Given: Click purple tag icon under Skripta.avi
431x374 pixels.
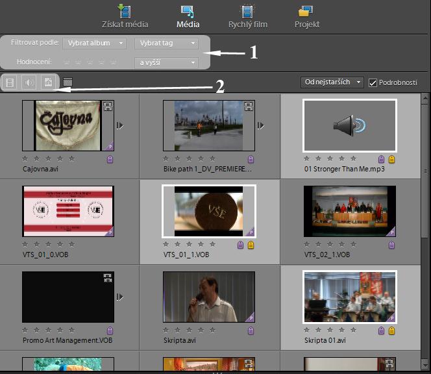Looking at the screenshot, I should [x=251, y=330].
